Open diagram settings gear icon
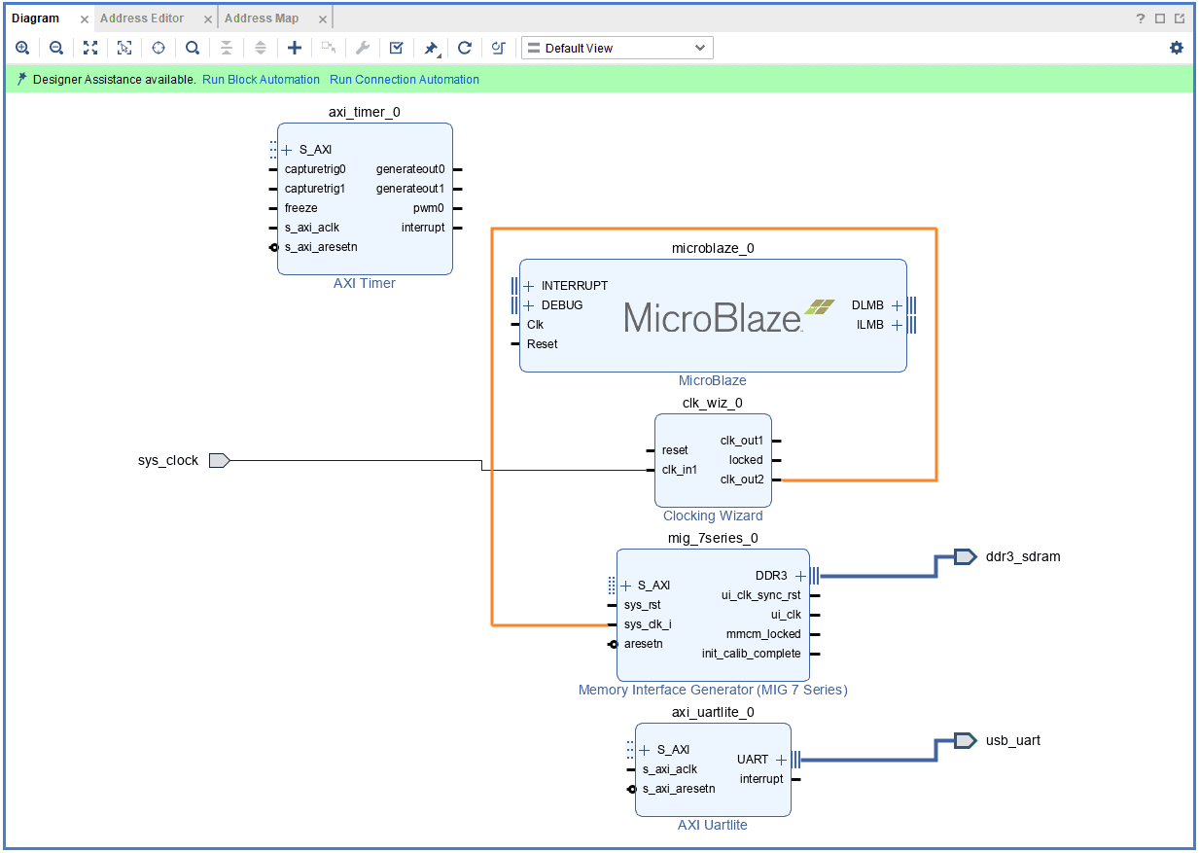The height and width of the screenshot is (853, 1199). 1177,48
